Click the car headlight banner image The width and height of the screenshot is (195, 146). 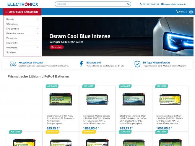tap(118, 37)
